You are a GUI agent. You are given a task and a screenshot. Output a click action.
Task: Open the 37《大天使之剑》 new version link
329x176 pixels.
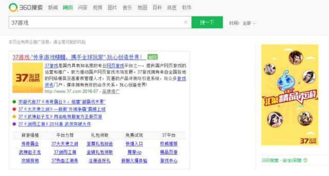tap(62, 109)
